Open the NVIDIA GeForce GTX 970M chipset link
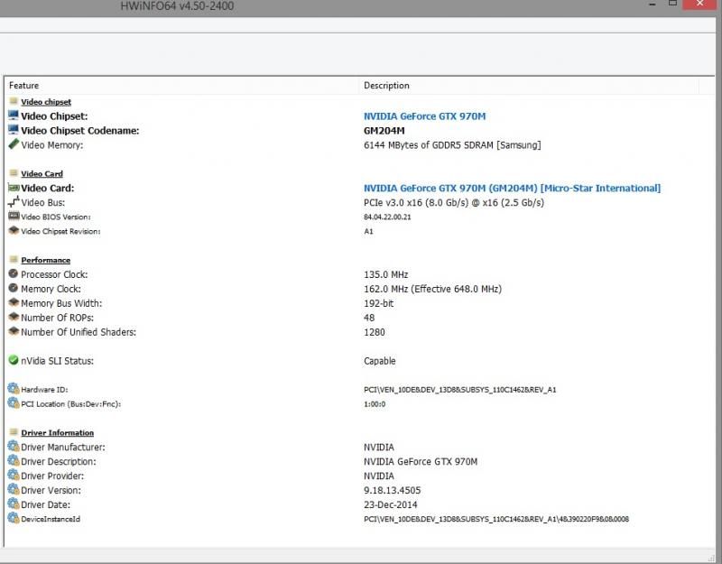The width and height of the screenshot is (722, 564). 424,116
